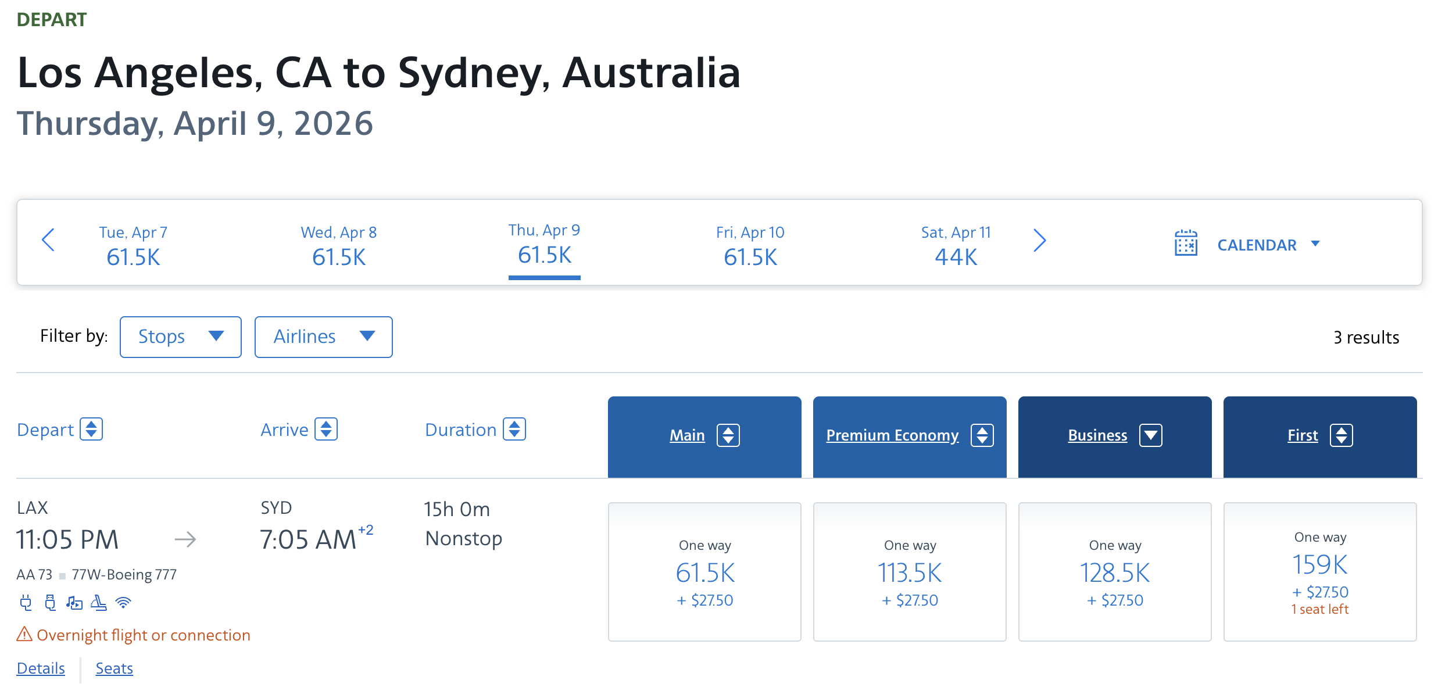
Task: Click the First header link
Action: pos(1303,435)
